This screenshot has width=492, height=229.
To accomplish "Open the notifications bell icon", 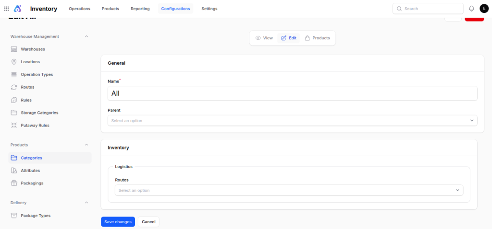I will (471, 9).
